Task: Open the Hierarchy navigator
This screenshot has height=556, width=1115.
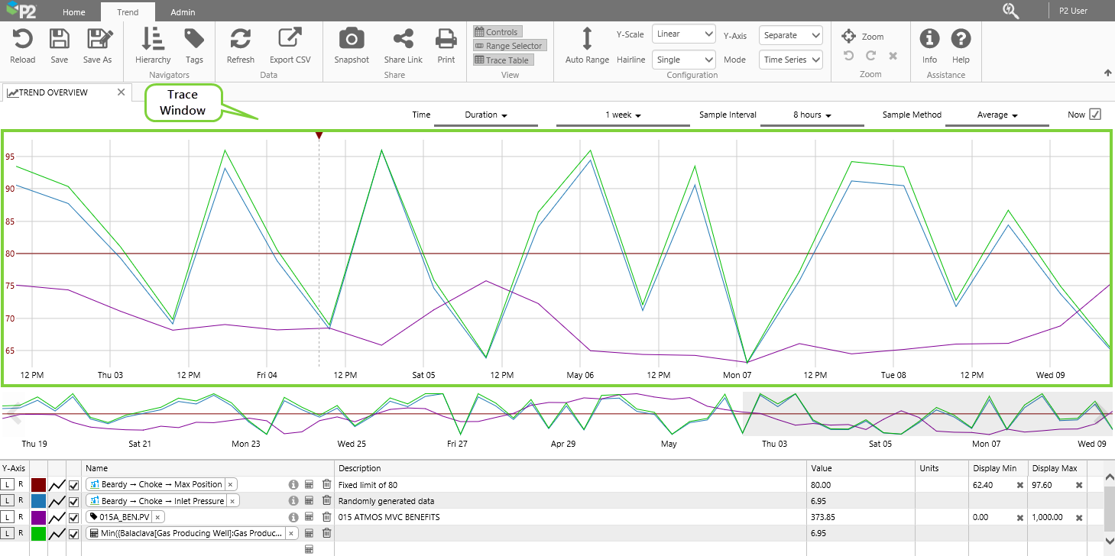Action: 153,39
